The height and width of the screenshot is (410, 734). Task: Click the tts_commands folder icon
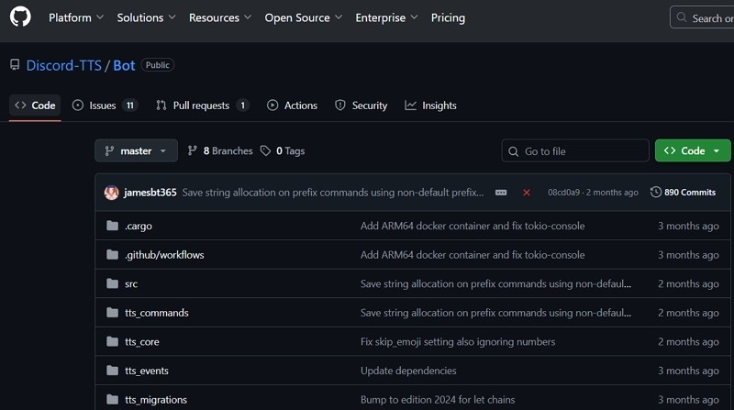coord(112,313)
